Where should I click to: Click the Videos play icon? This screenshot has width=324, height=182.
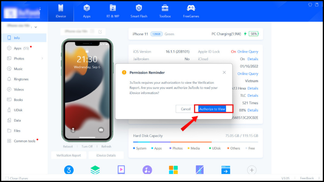pyautogui.click(x=9, y=89)
